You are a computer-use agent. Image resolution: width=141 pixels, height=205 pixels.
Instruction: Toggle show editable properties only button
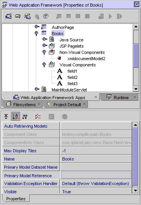pos(38,116)
